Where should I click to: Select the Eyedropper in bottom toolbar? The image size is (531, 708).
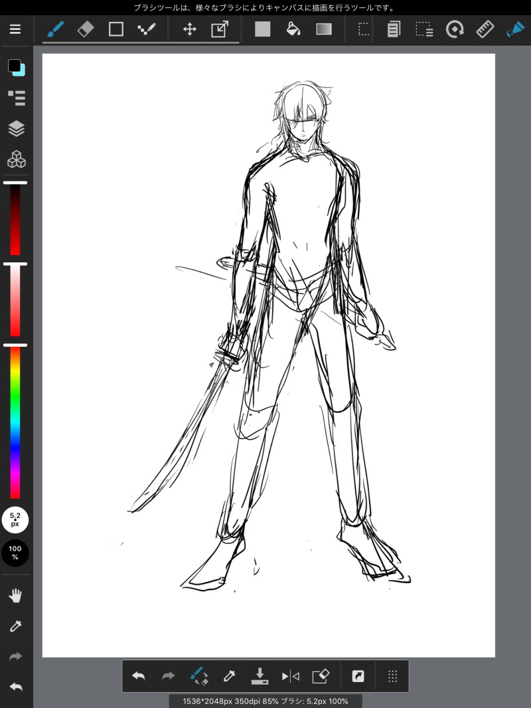[229, 676]
